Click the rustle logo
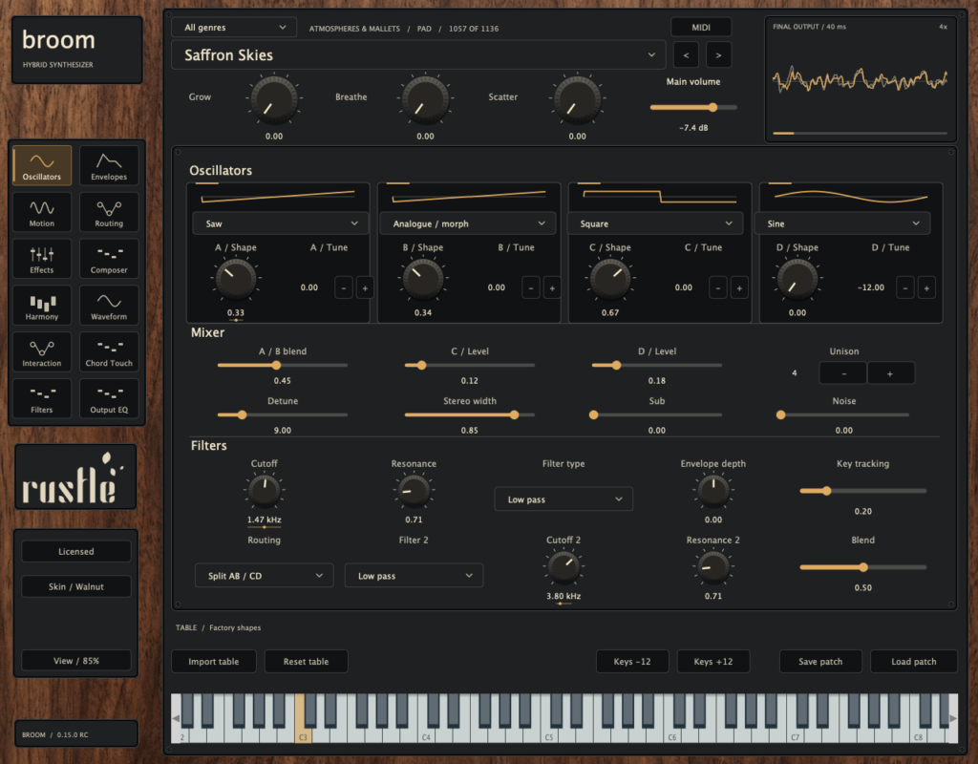The image size is (978, 764). [x=75, y=477]
